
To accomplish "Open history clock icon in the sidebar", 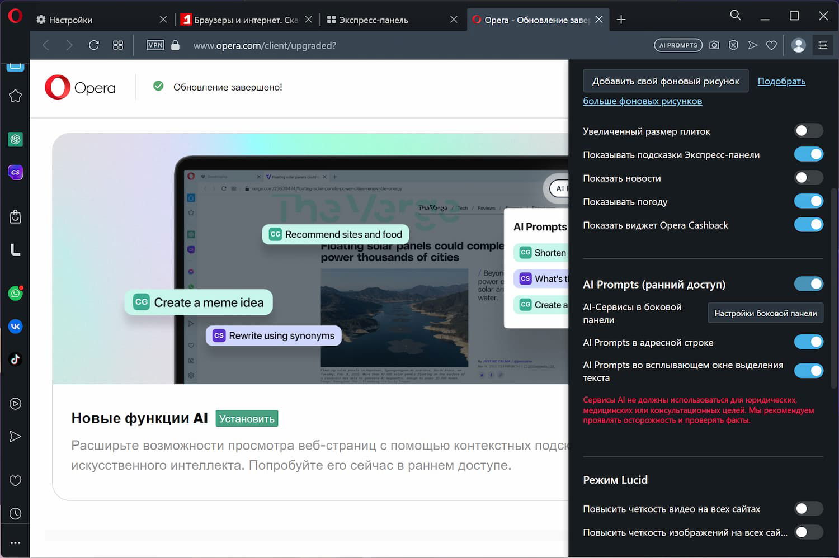I will point(16,514).
